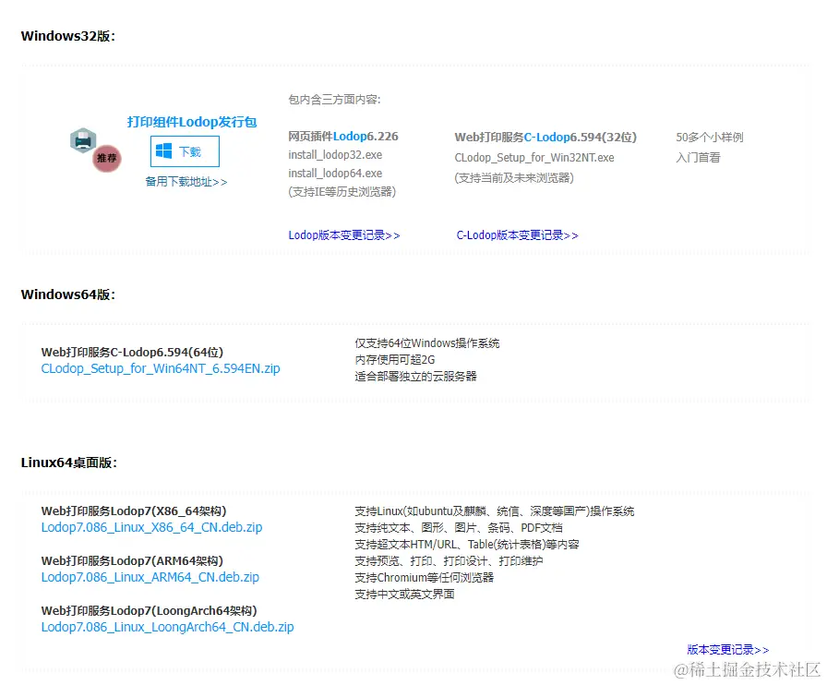
Task: Click Linux64桌面版 section heading
Action: point(68,463)
